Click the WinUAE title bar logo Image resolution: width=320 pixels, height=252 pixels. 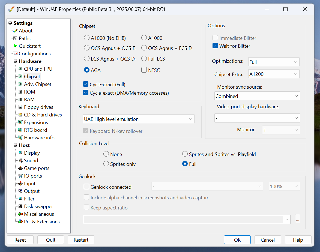point(11,9)
